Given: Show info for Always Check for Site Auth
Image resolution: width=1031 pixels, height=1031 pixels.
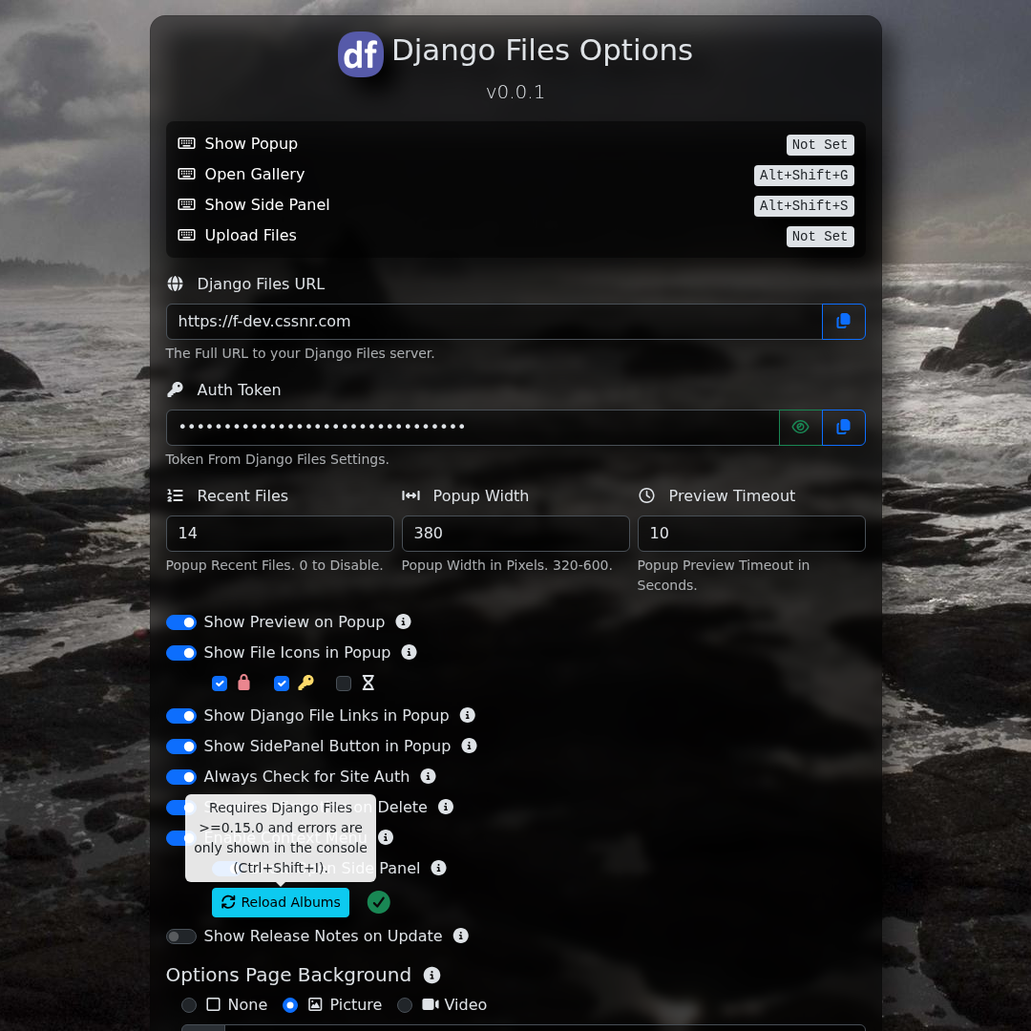Looking at the screenshot, I should (428, 776).
